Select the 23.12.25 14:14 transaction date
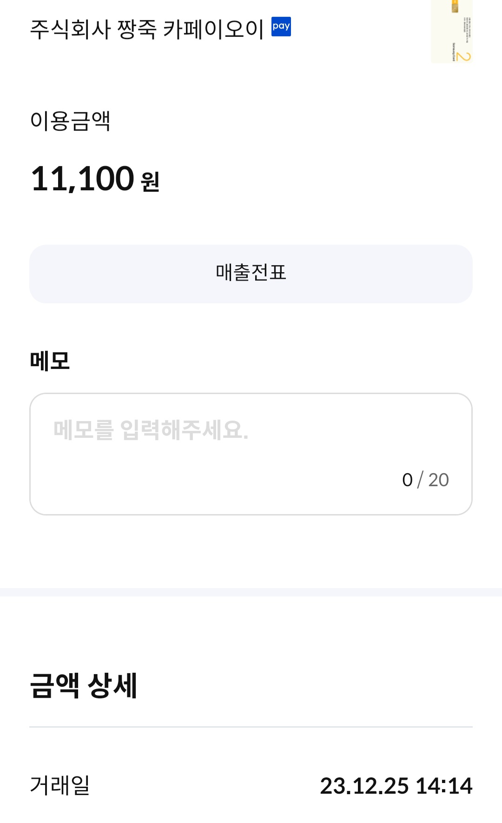The height and width of the screenshot is (823, 502). click(x=396, y=786)
